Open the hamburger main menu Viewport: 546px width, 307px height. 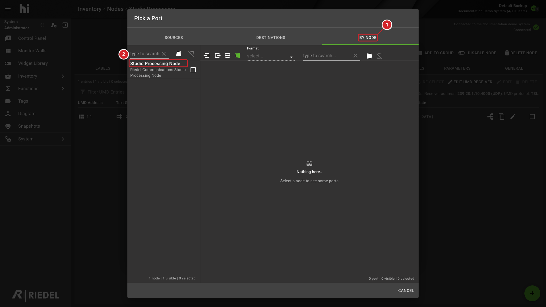point(8,9)
